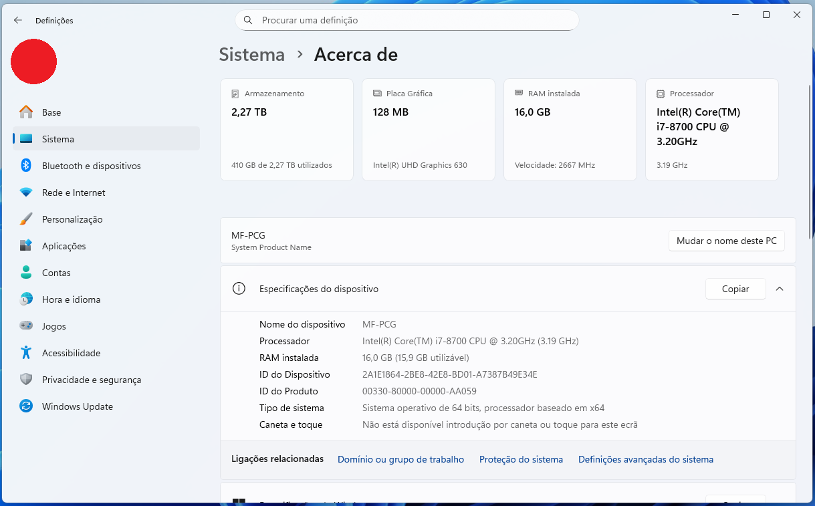Viewport: 815px width, 506px height.
Task: Click the 'System Product Name' text
Action: (x=271, y=247)
